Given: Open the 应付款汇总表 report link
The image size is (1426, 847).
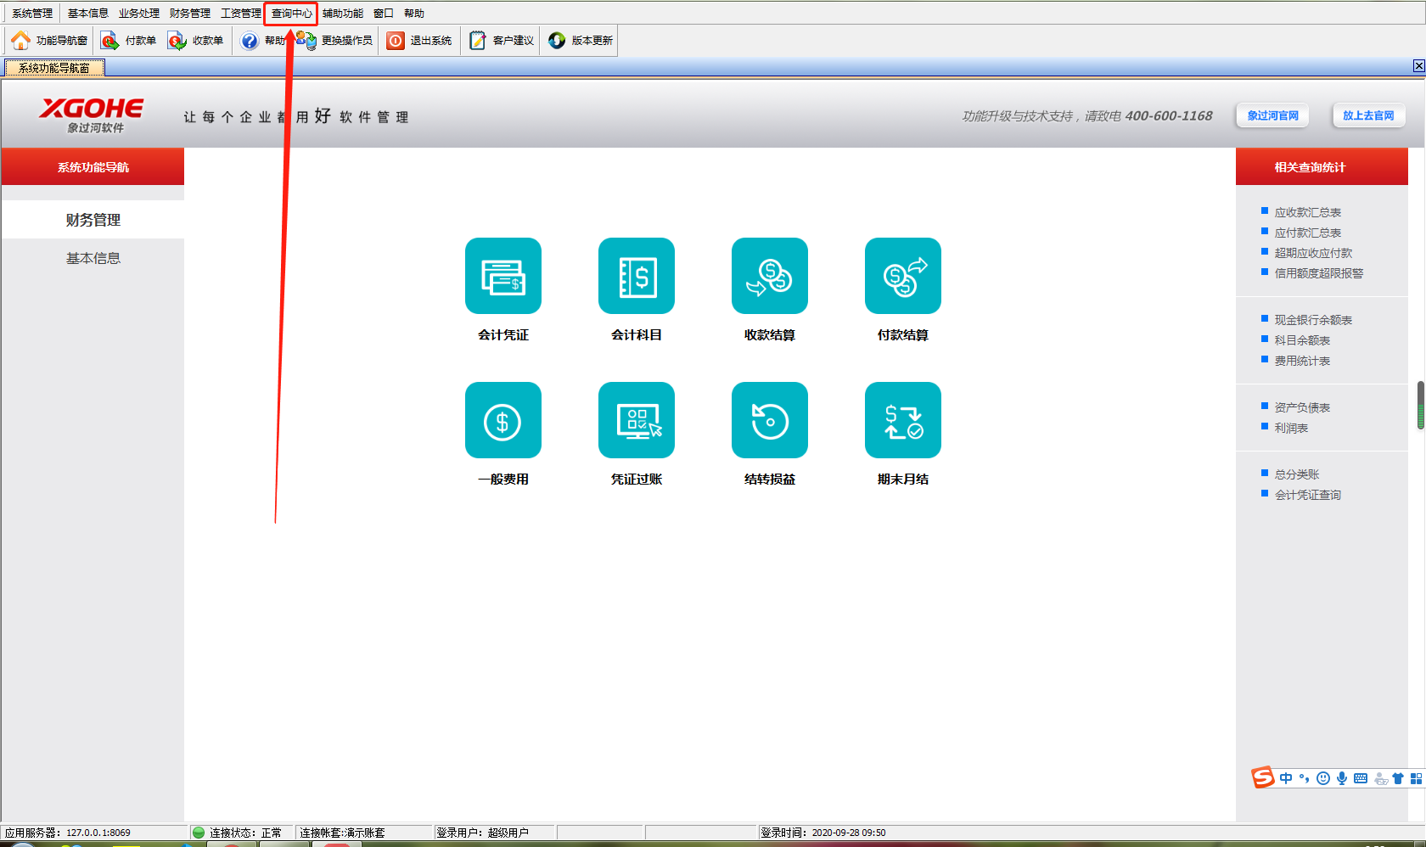Looking at the screenshot, I should pyautogui.click(x=1307, y=233).
